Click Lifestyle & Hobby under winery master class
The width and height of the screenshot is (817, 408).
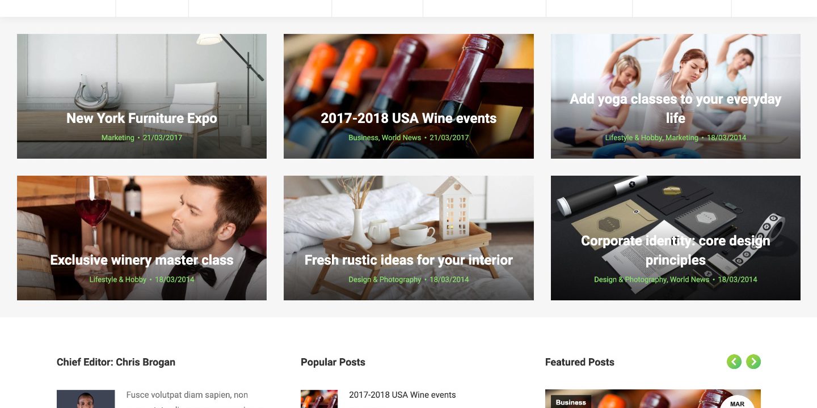click(118, 279)
